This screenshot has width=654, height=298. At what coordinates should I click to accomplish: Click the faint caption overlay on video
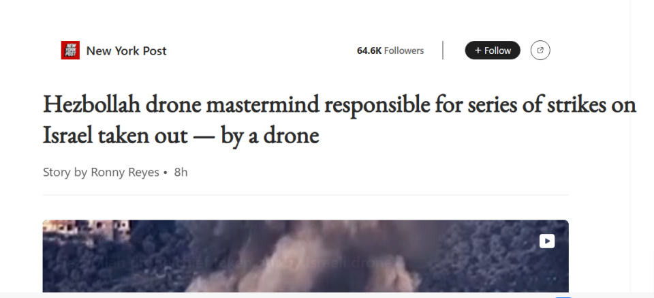tap(225, 262)
